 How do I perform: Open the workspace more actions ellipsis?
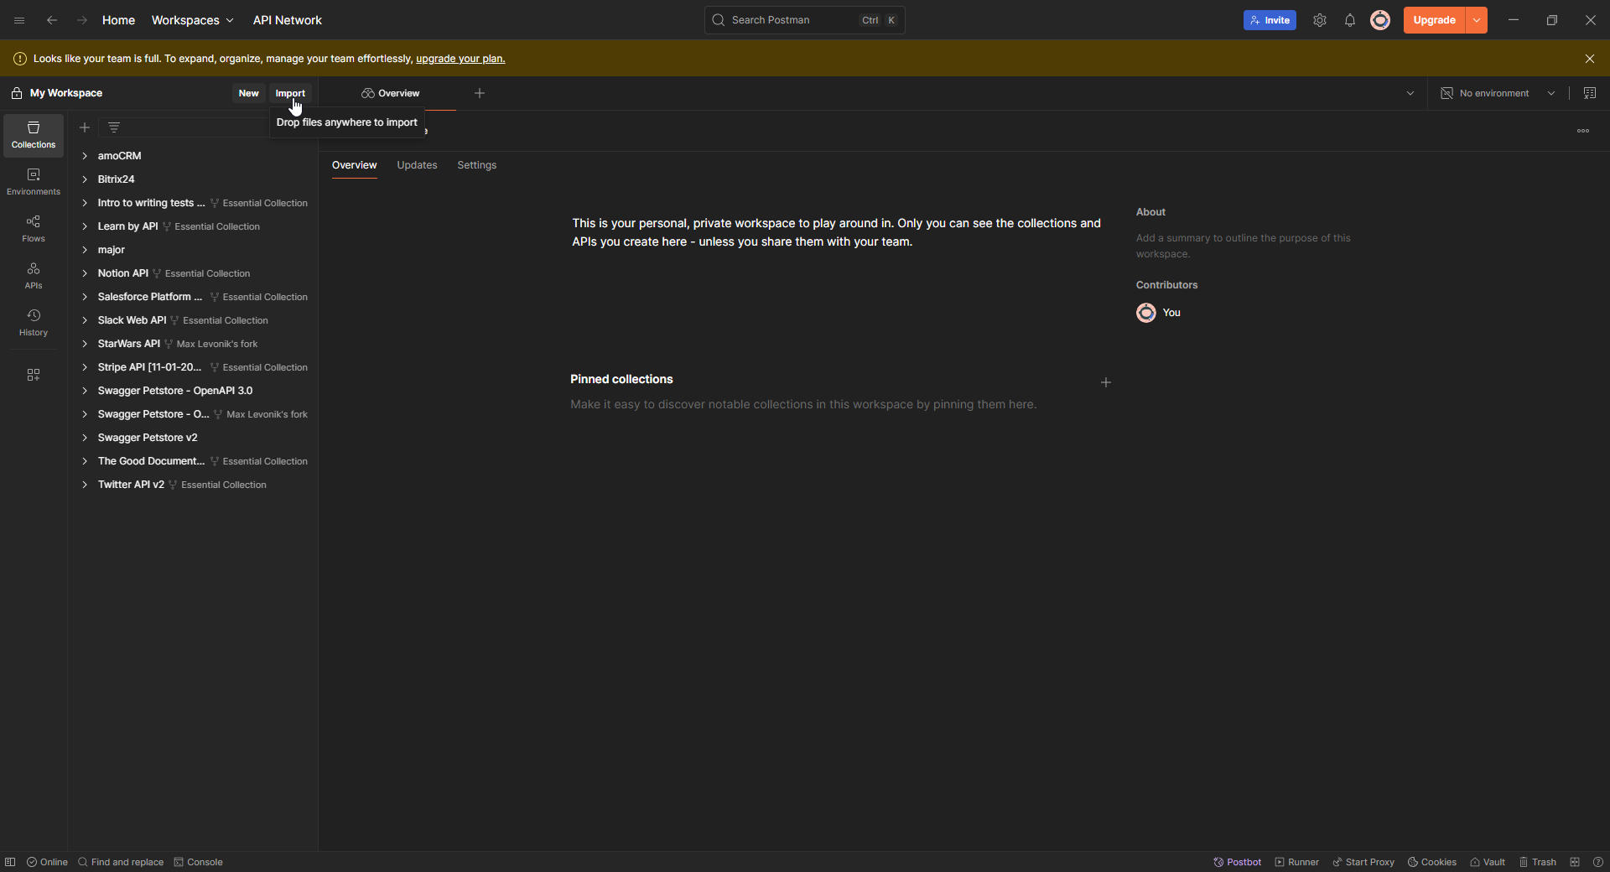[1583, 131]
